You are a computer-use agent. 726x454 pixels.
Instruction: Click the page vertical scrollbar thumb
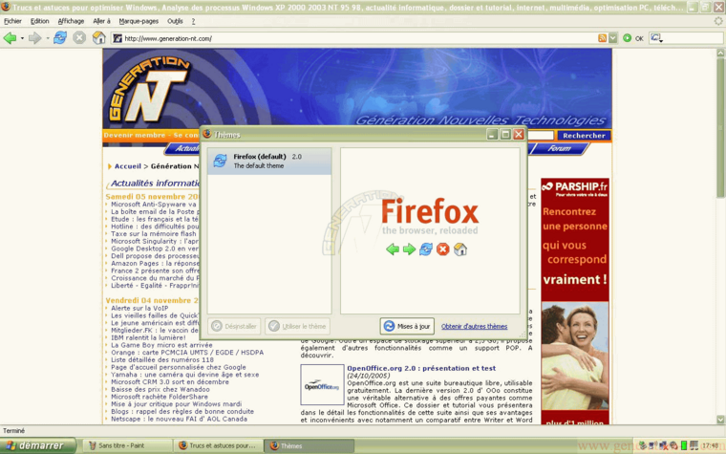pyautogui.click(x=720, y=127)
